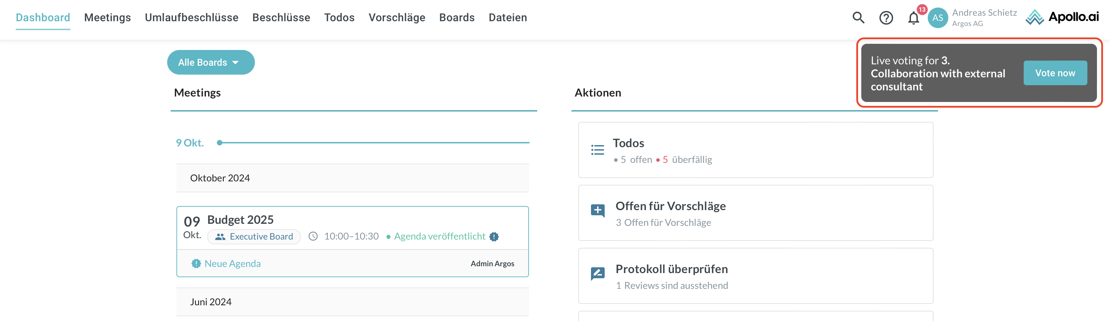Click the AS user avatar
Viewport: 1110px width, 321px height.
tap(937, 18)
